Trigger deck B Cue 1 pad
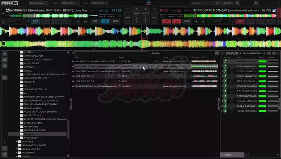Viewport: 281px width, 159px height. pos(240,21)
